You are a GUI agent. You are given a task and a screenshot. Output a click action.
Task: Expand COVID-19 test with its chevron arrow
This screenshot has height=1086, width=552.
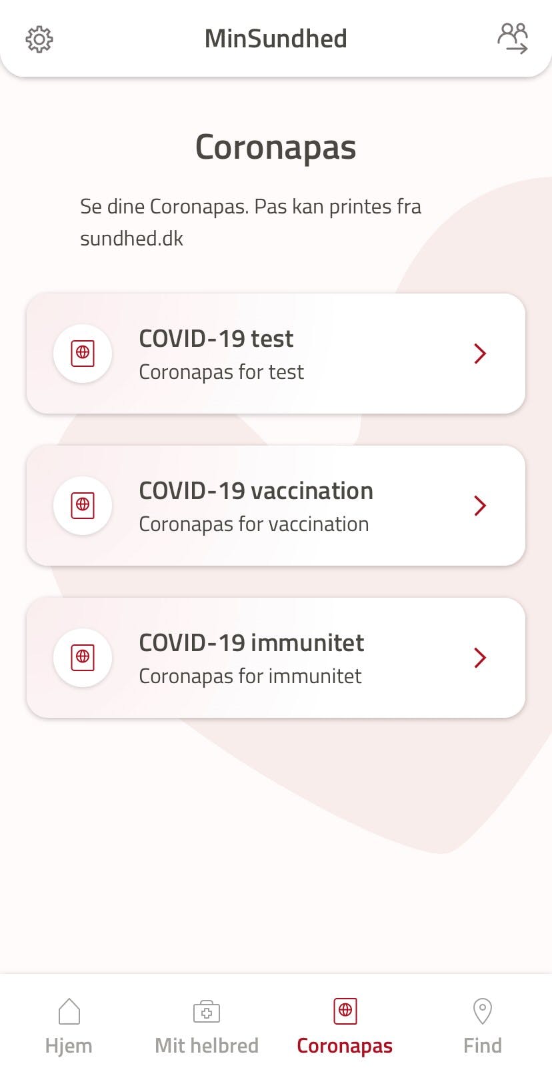(x=480, y=354)
